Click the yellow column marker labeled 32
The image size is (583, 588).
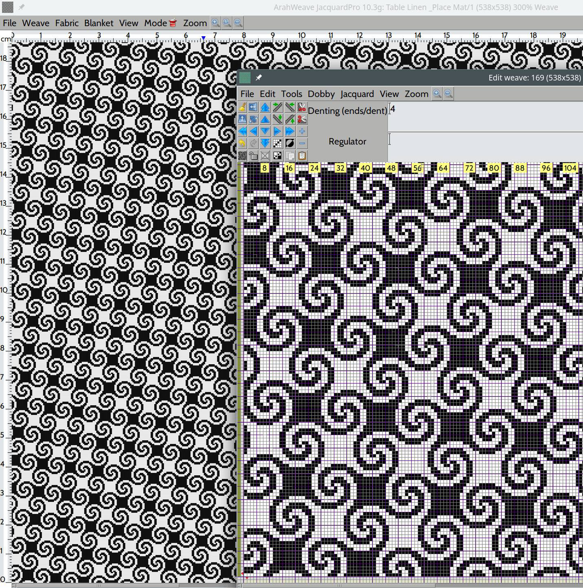click(x=340, y=168)
